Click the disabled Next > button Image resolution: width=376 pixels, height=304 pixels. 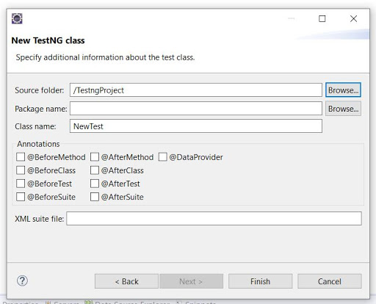tap(191, 281)
